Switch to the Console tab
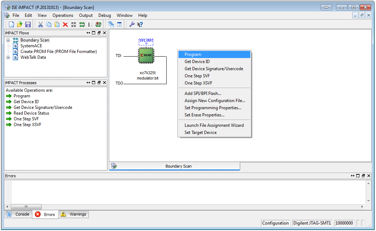This screenshot has height=231, width=376. 18,214
